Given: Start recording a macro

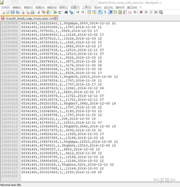Looking at the screenshot, I should 141,12.
